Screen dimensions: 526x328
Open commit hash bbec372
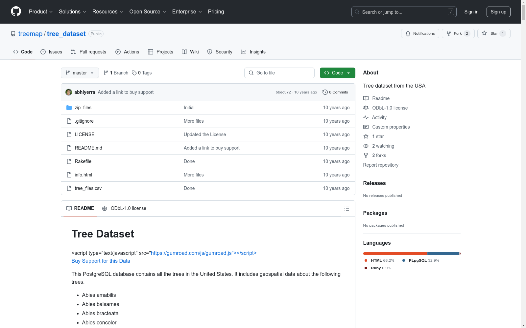point(283,92)
